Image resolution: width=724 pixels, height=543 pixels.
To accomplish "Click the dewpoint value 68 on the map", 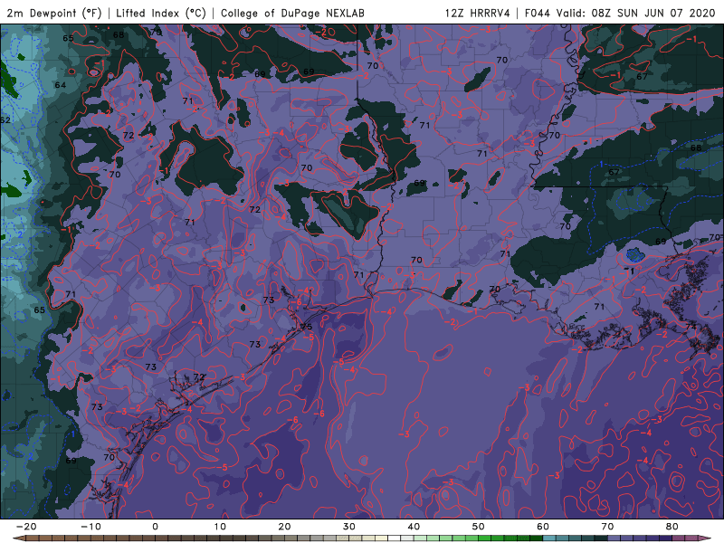I will tap(119, 34).
